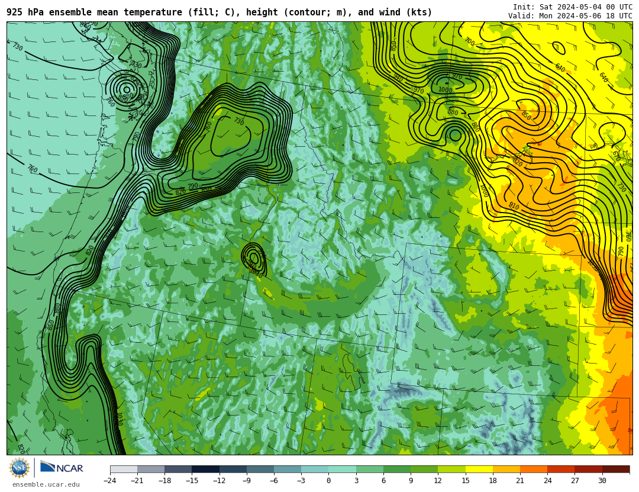639x492 pixels.
Task: Click the colorbar label '30'
Action: click(602, 481)
